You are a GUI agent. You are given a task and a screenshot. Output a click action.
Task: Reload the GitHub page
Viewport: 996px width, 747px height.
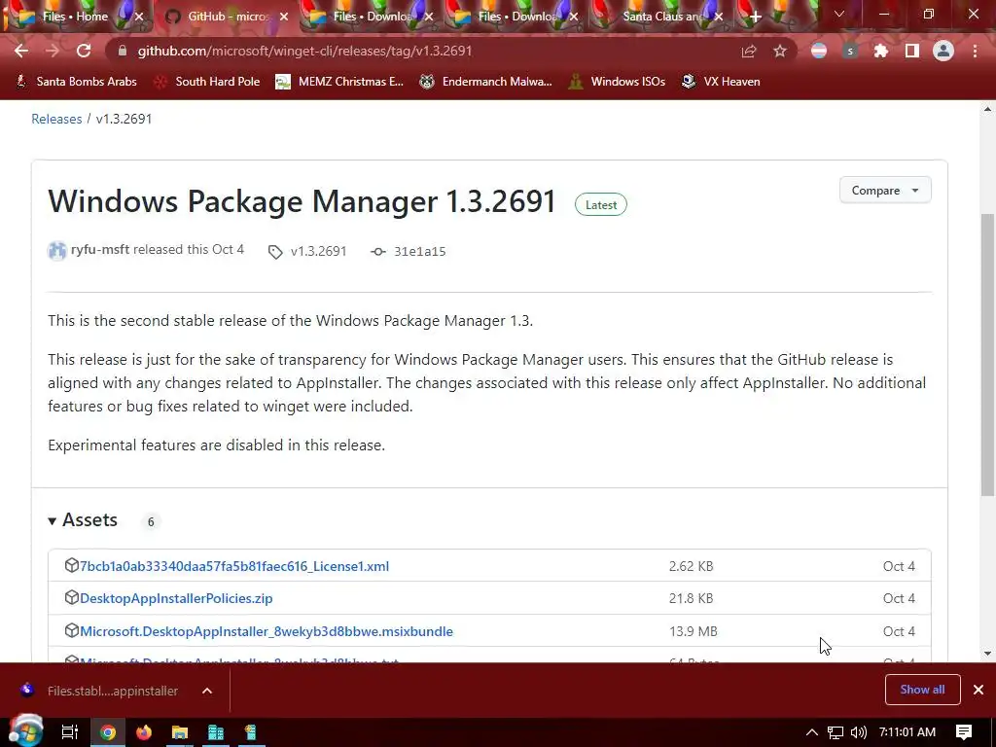click(84, 51)
